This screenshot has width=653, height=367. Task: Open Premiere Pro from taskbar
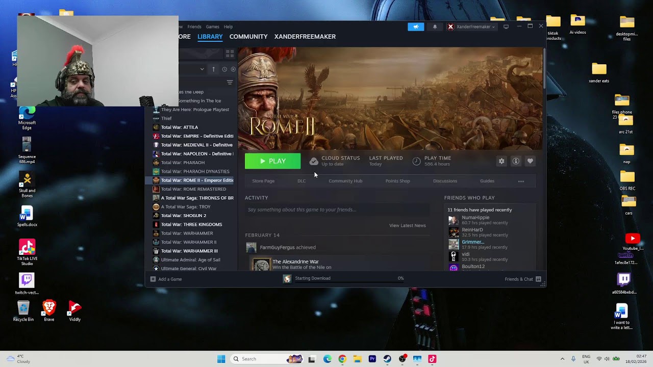[x=372, y=359]
